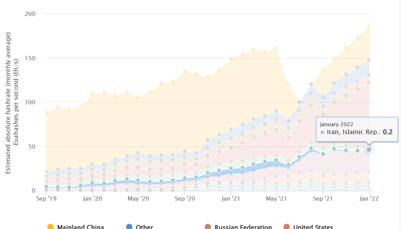Screen dimensions: 401x229
Task: Hide the Russian Federation series label
Action: point(243,227)
